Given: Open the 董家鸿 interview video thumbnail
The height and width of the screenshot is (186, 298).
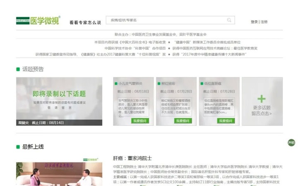Looking at the screenshot, I should click(x=59, y=174).
